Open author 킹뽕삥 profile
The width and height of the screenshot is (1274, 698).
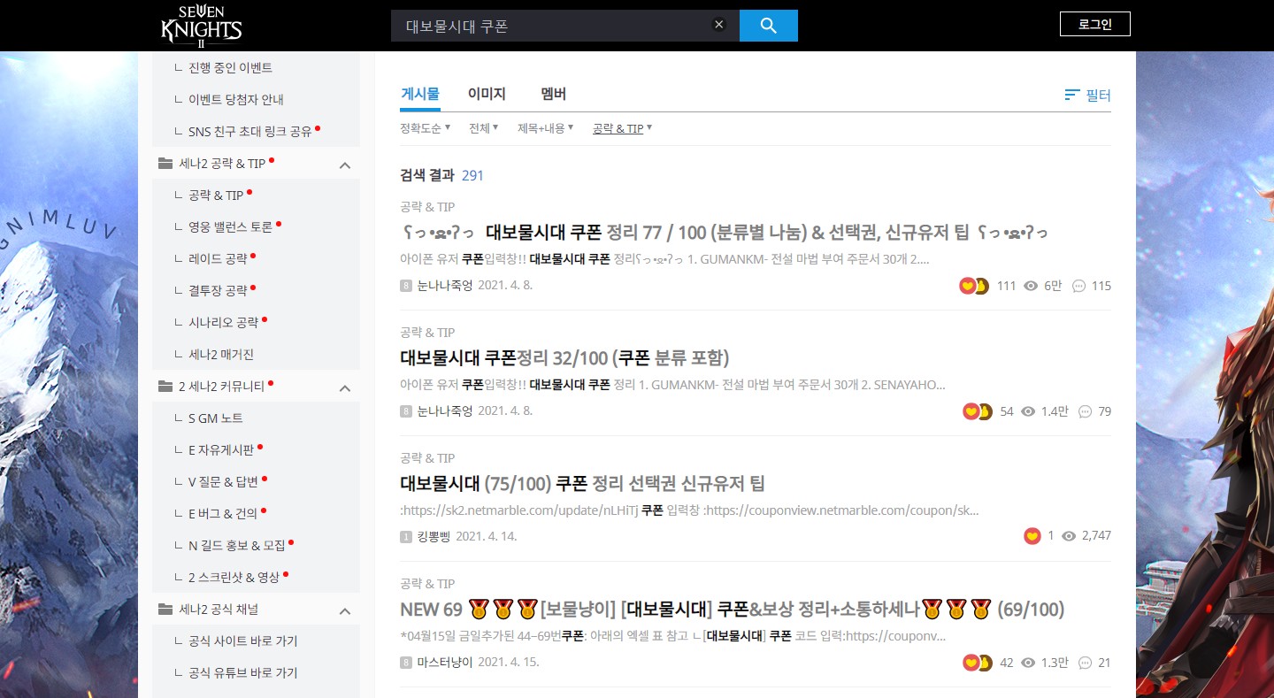(433, 536)
